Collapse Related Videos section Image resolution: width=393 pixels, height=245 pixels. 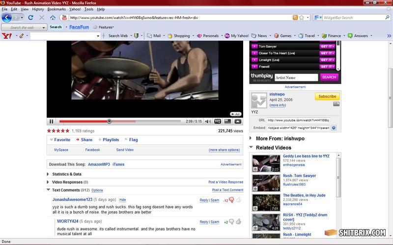pos(251,147)
